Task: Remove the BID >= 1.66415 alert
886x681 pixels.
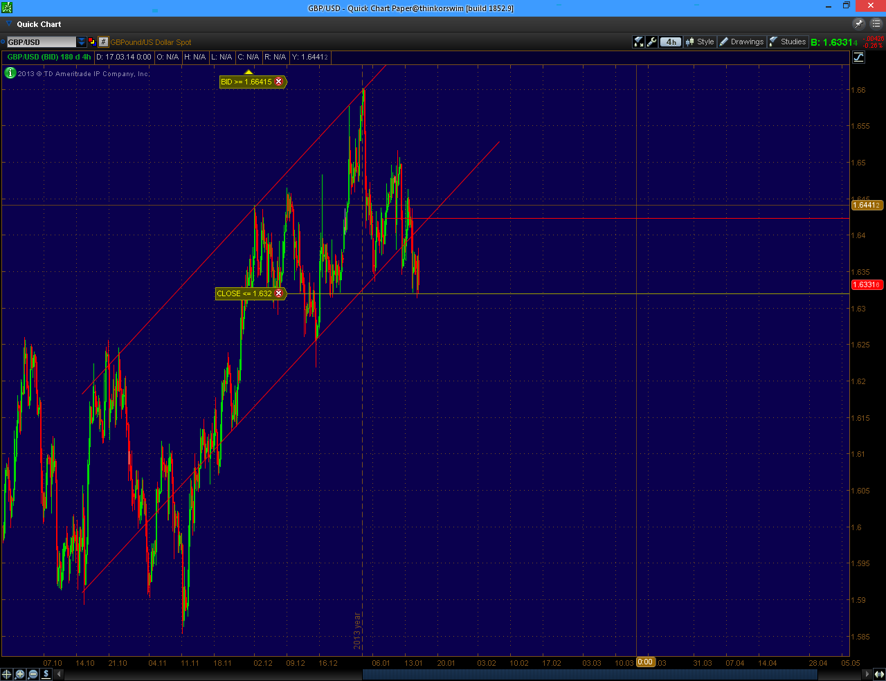Action: click(279, 82)
